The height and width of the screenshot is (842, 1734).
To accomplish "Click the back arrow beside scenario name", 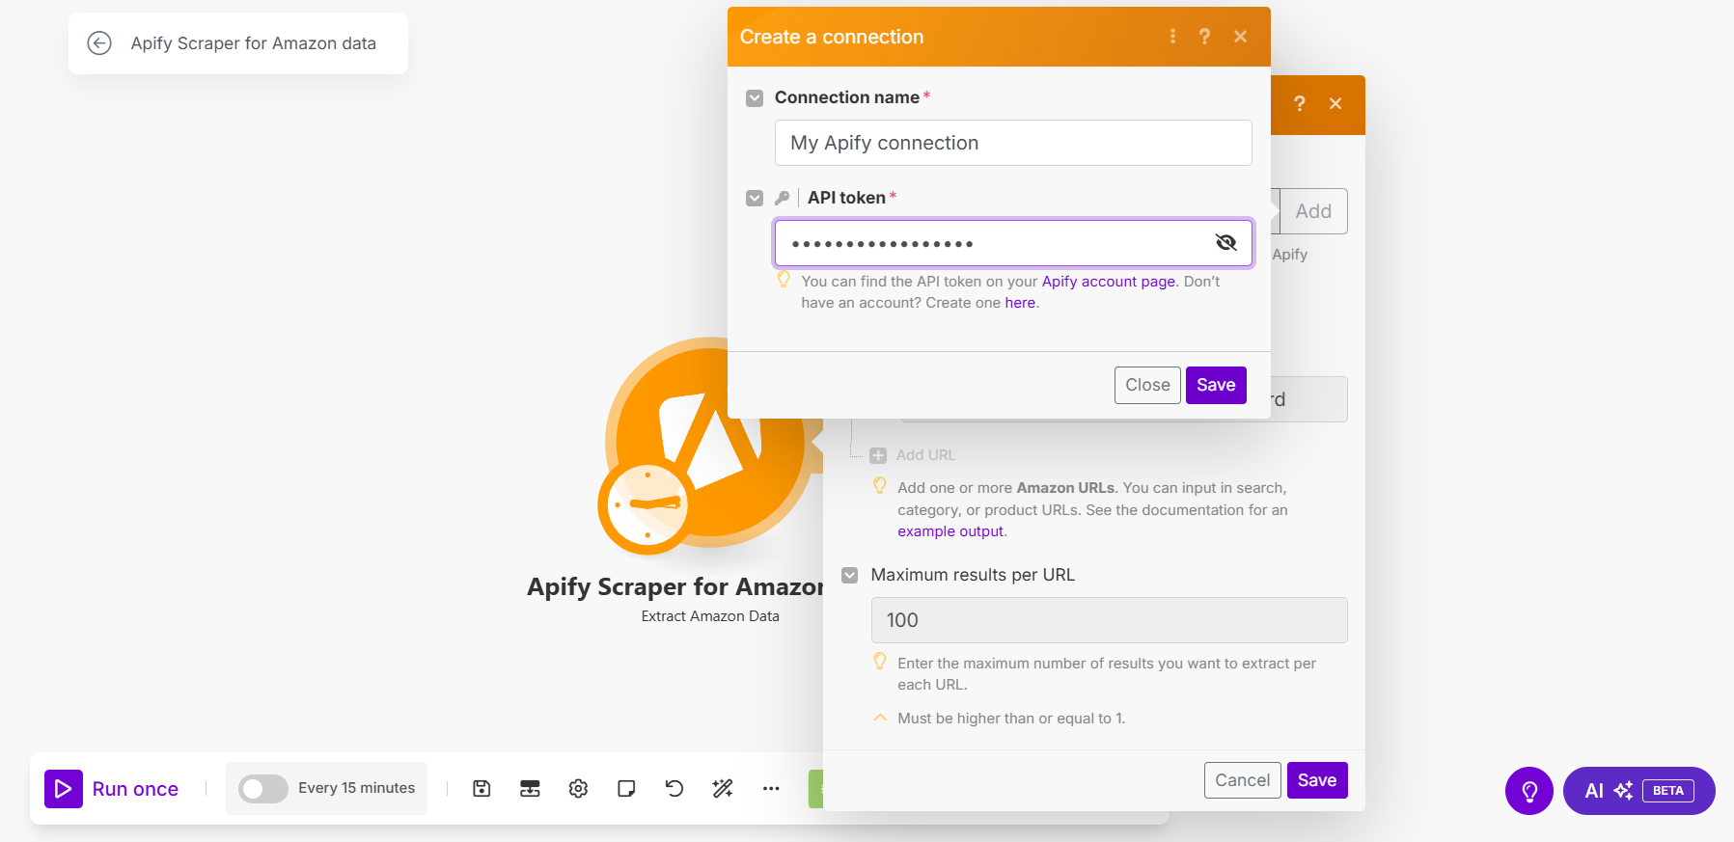I will (99, 43).
